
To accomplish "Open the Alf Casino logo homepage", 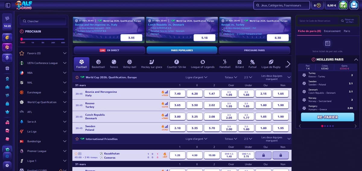I will pyautogui.click(x=24, y=5).
